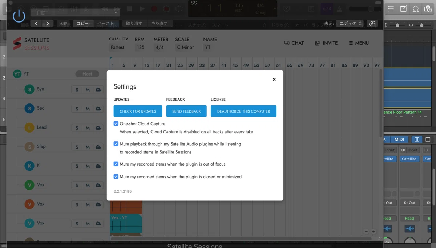
Task: Mute the K track
Action: [x=88, y=166]
